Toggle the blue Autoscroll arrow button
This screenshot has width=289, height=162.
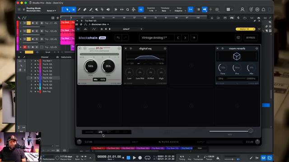coord(205,9)
